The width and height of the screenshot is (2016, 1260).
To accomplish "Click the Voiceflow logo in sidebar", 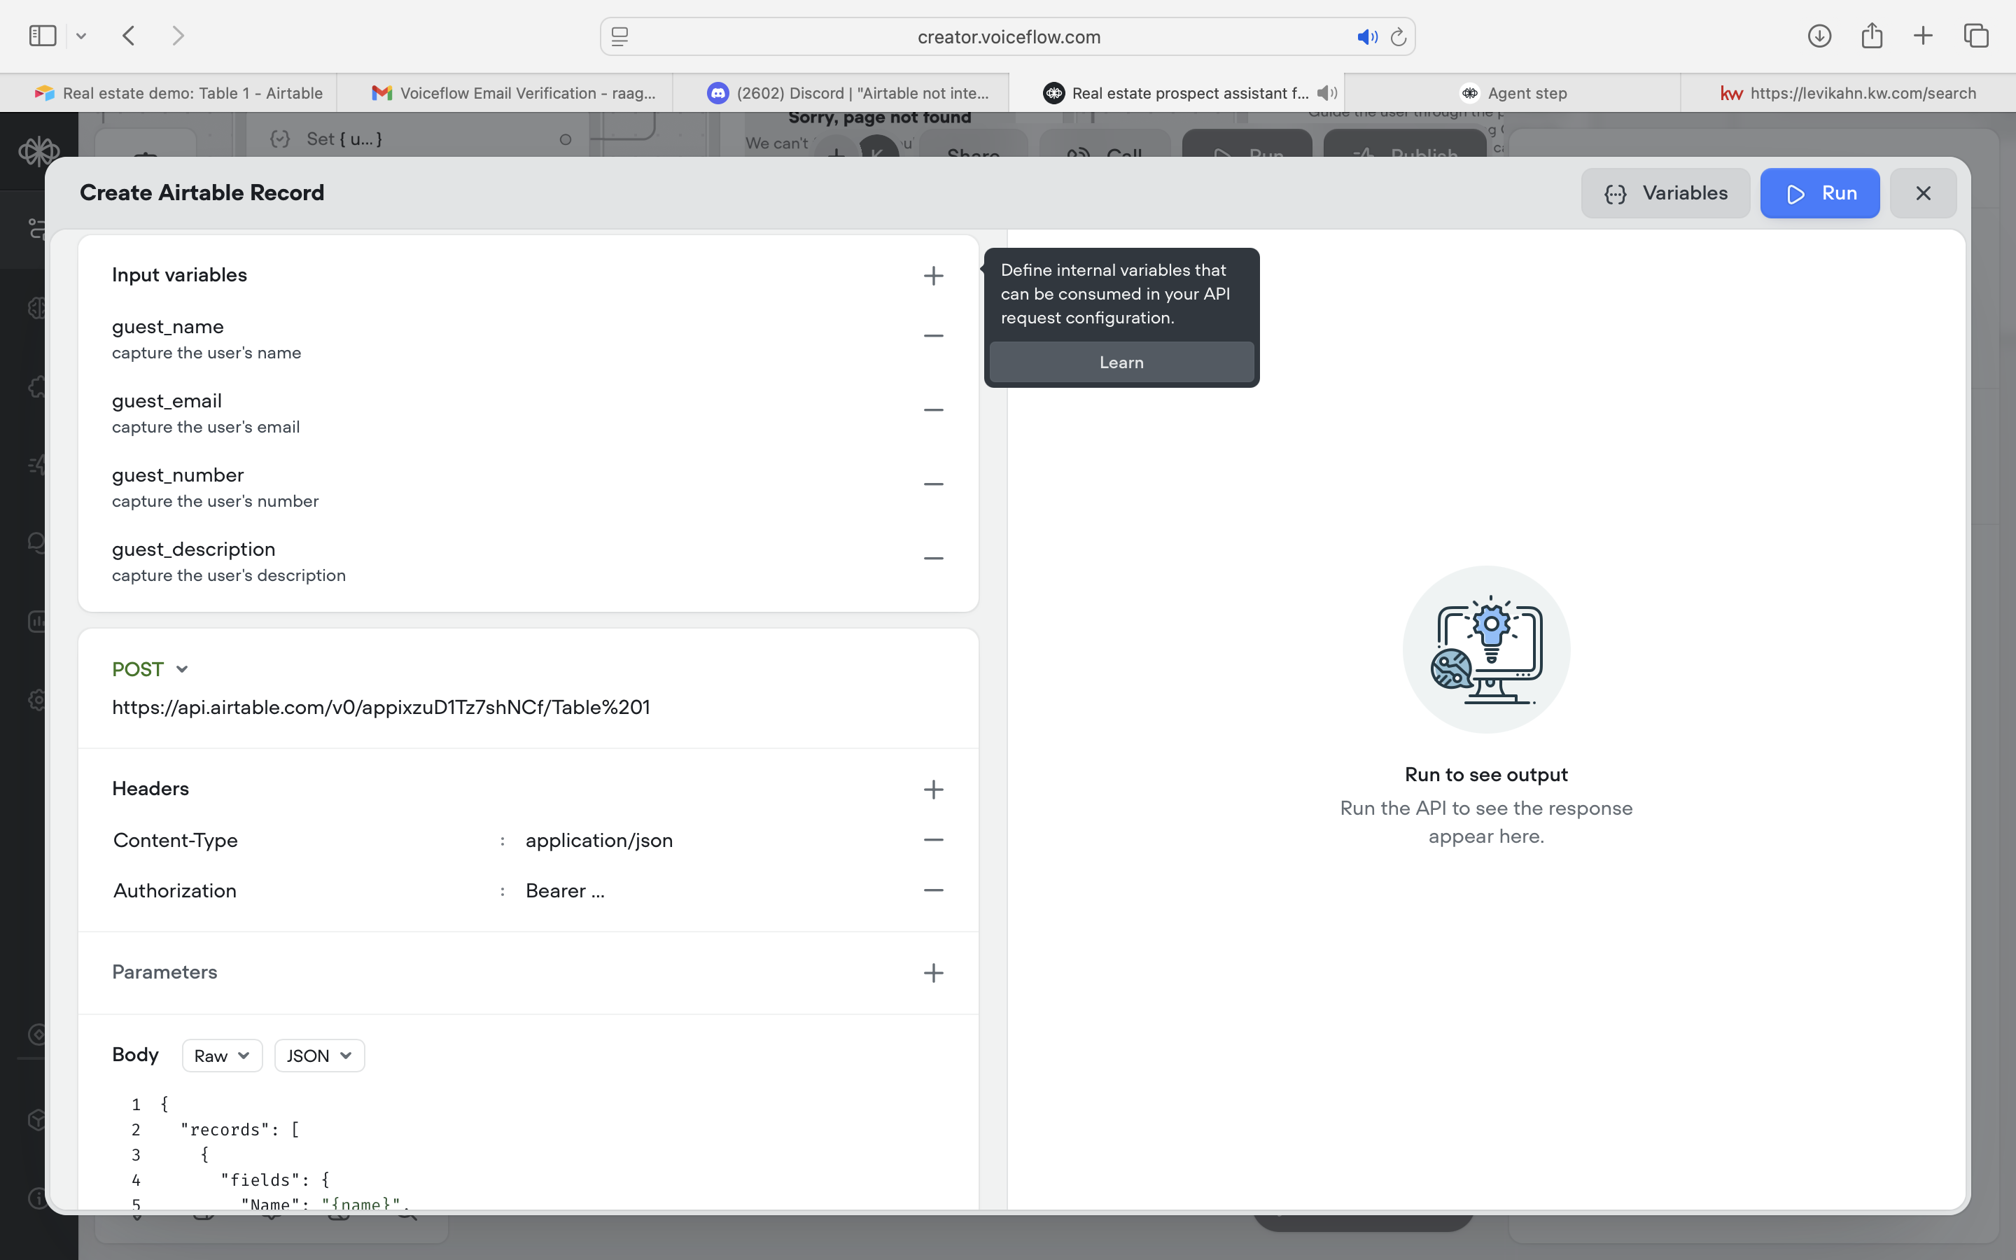I will click(39, 153).
